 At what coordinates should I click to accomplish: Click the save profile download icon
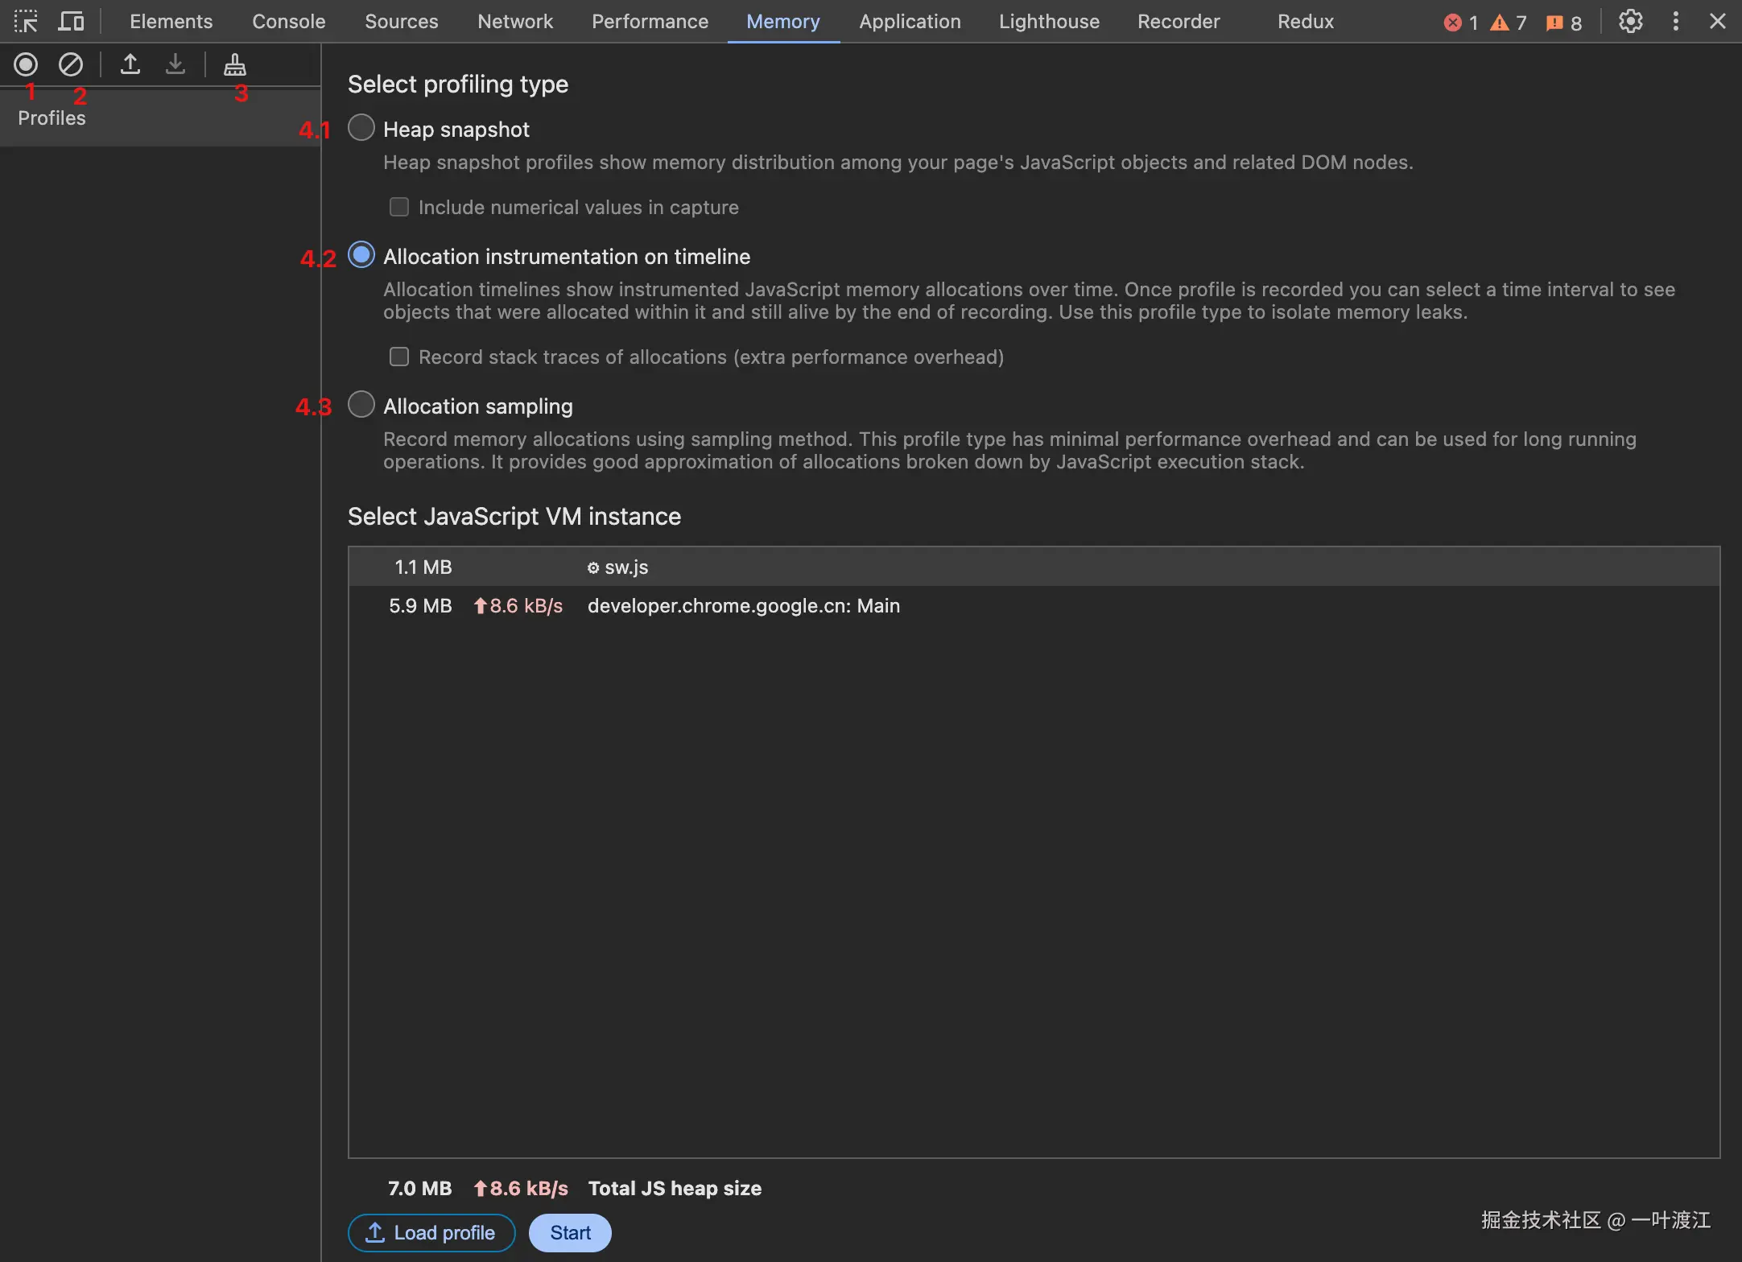(175, 64)
